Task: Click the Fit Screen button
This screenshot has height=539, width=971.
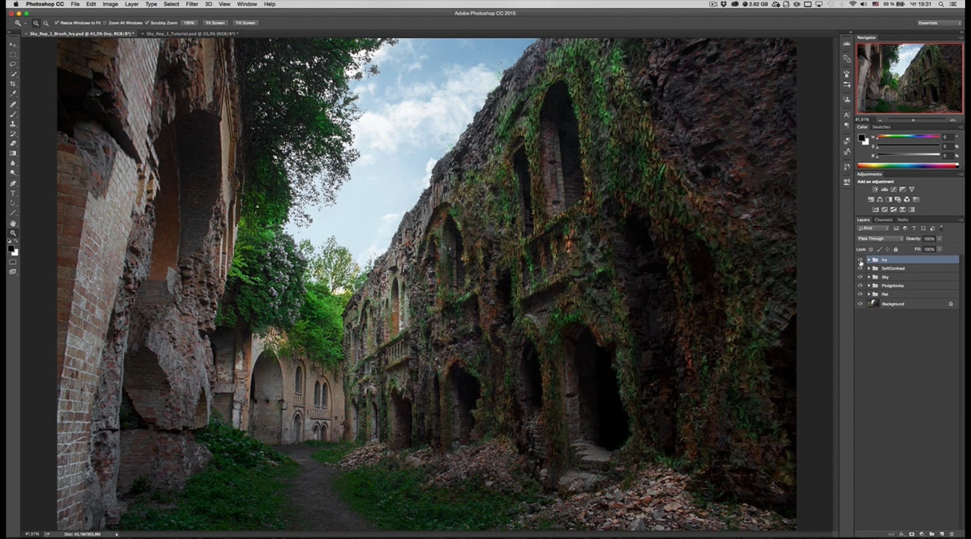Action: tap(215, 23)
